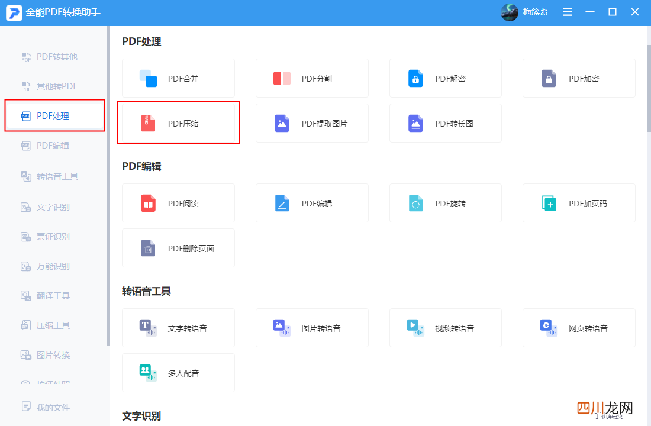The height and width of the screenshot is (426, 651).
Task: Click the username 梅簇お
Action: tap(535, 12)
